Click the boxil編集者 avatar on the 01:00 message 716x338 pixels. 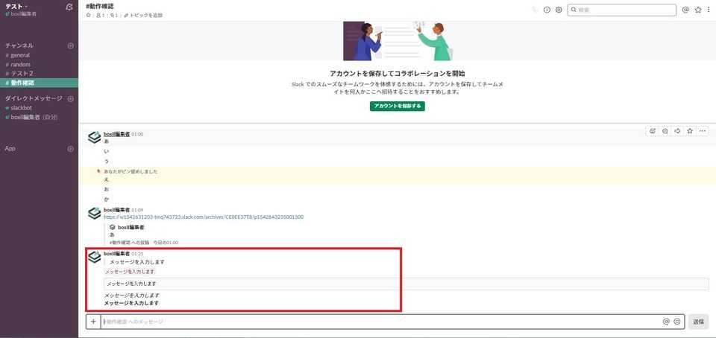(x=94, y=137)
